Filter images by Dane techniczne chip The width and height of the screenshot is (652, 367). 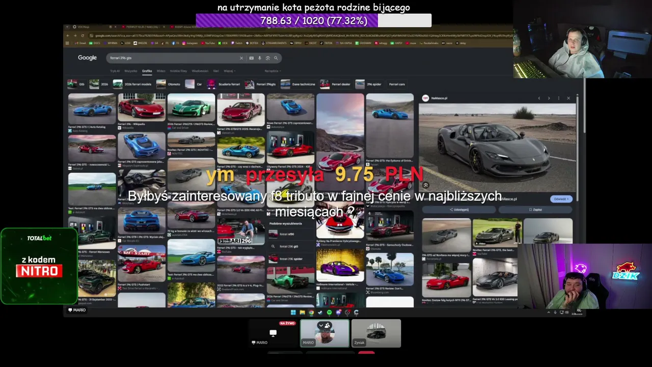(x=298, y=84)
